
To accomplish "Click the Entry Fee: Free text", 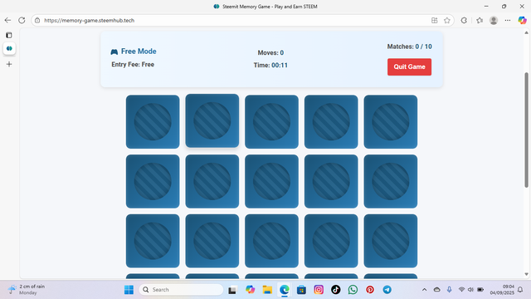I will click(133, 65).
